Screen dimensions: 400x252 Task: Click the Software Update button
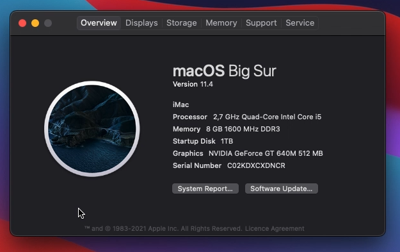(282, 189)
